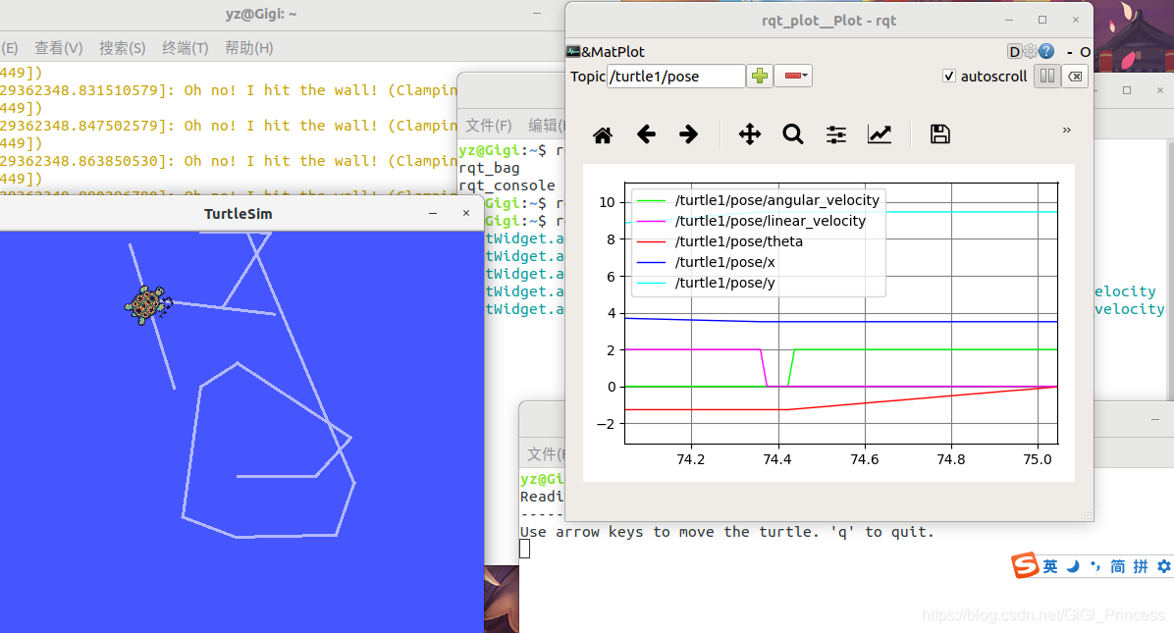Close the TurtleSim window
Viewport: 1174px width, 633px height.
(x=465, y=213)
